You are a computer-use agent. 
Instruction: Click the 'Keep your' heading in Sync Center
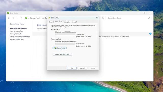pos(42,25)
